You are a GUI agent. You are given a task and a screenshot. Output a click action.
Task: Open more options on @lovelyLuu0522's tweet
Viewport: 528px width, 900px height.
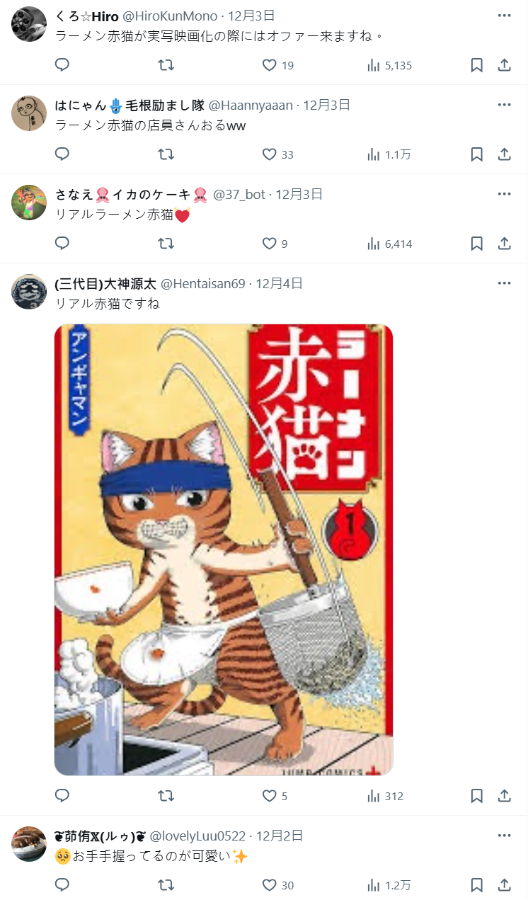coord(504,836)
